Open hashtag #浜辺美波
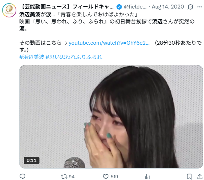The image size is (204, 180). coord(32,57)
